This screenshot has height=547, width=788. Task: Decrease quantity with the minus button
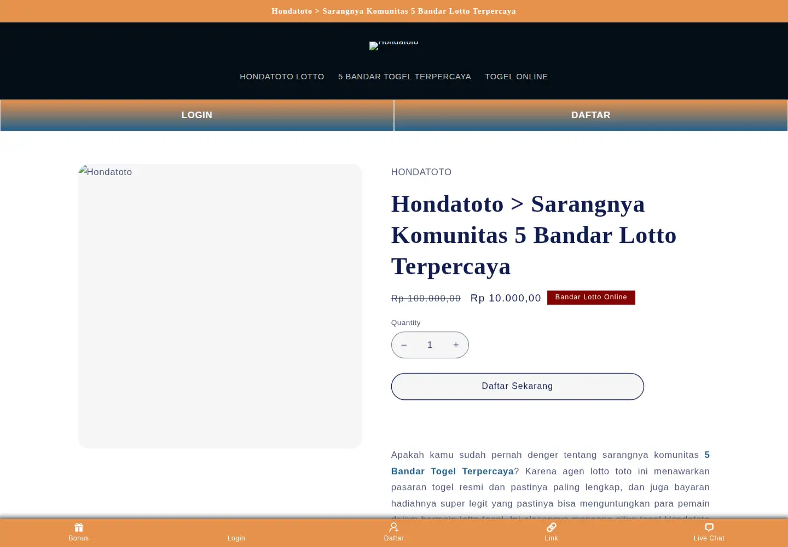pyautogui.click(x=404, y=345)
